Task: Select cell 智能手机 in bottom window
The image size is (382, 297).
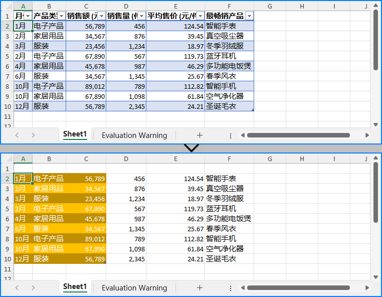Action: 229,239
